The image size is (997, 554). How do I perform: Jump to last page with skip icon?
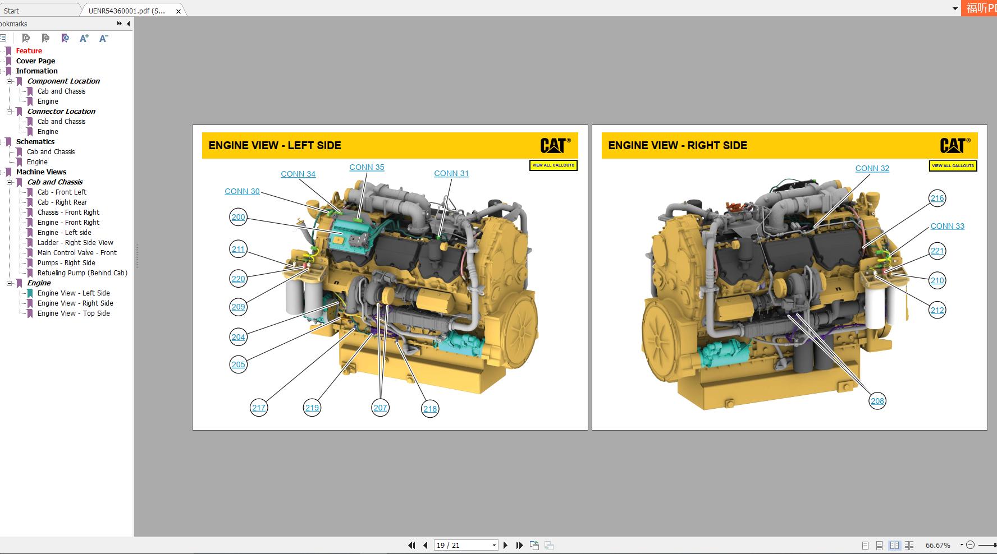520,545
